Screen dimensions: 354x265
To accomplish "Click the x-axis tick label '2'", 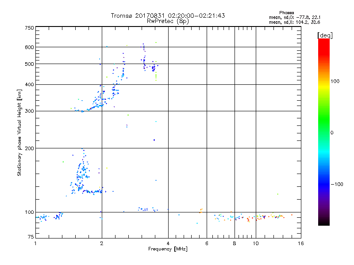I will pos(102,243).
